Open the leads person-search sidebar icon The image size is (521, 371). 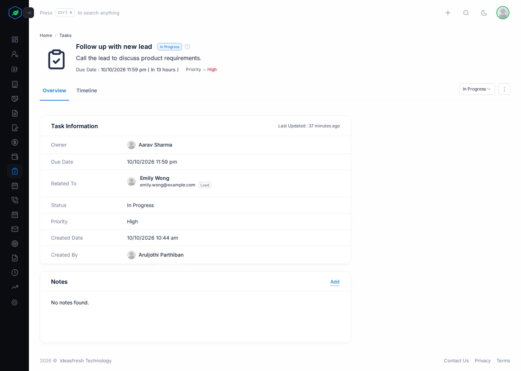tap(15, 54)
